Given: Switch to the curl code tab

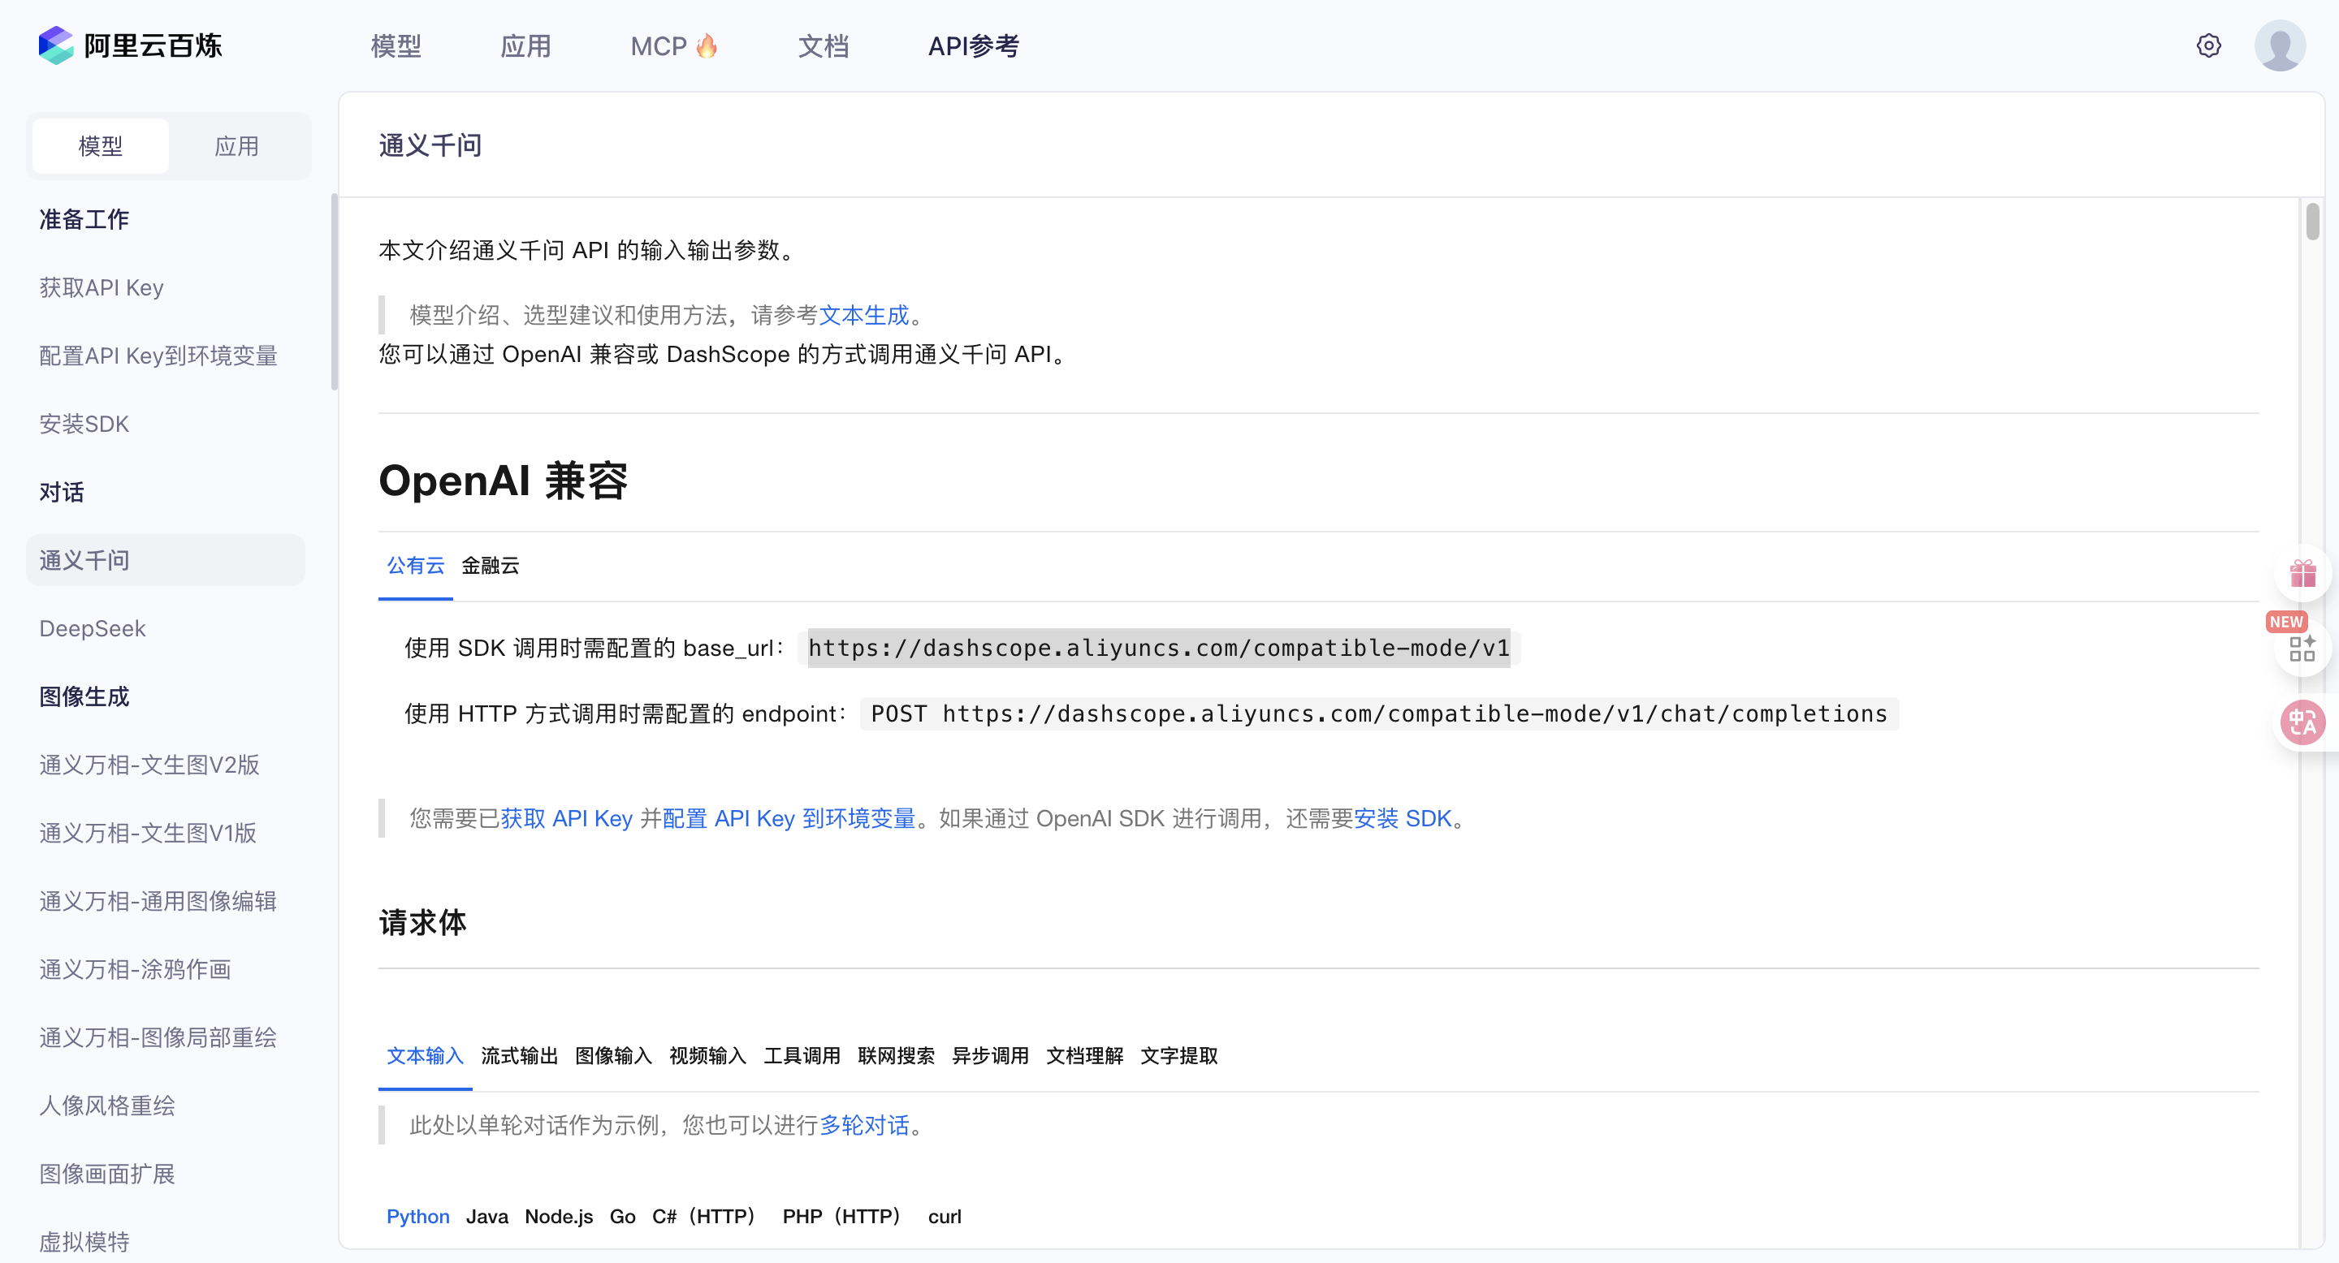Looking at the screenshot, I should point(945,1217).
